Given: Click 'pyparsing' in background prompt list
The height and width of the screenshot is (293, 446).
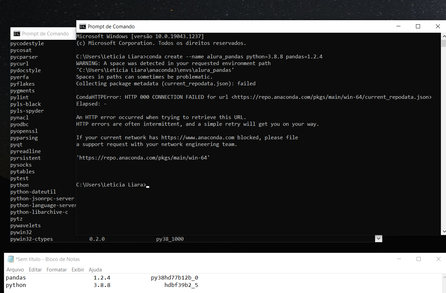Looking at the screenshot, I should coord(24,138).
